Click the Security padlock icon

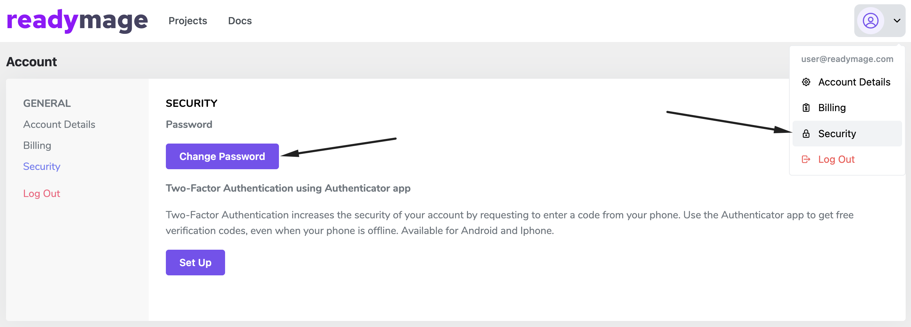click(x=806, y=134)
